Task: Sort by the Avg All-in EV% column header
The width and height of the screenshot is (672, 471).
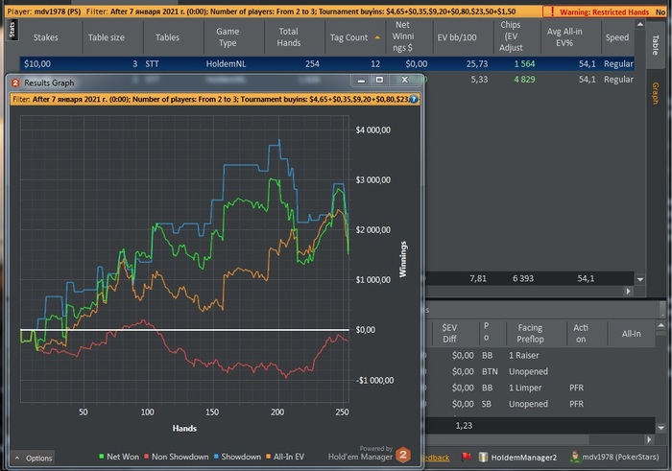Action: click(564, 37)
